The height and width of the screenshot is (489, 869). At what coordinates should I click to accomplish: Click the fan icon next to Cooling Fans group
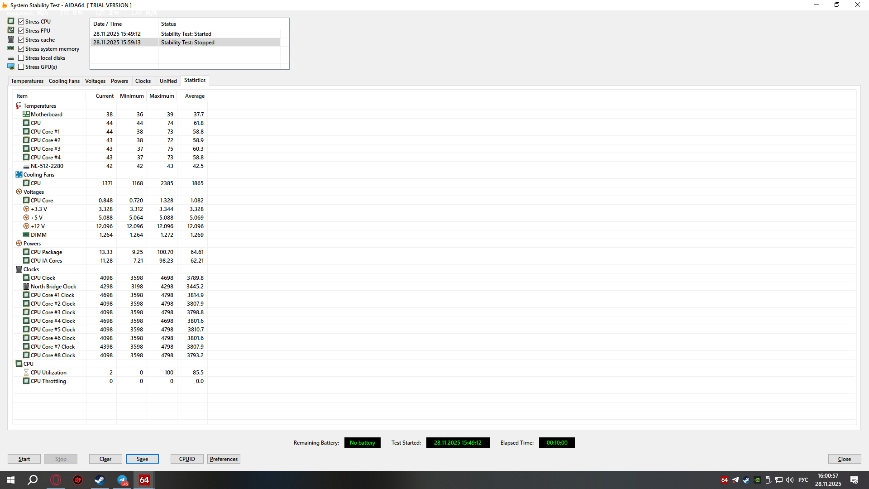19,174
